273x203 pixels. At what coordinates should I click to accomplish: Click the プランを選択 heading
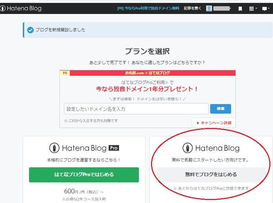pyautogui.click(x=147, y=51)
